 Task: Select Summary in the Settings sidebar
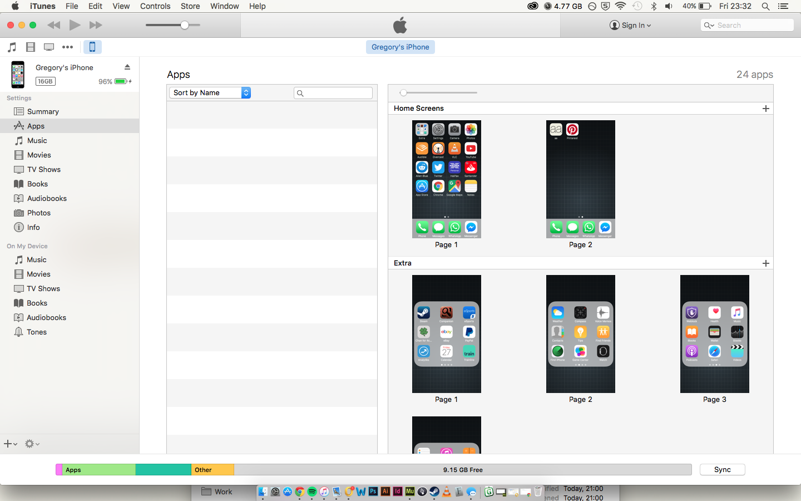point(70,111)
